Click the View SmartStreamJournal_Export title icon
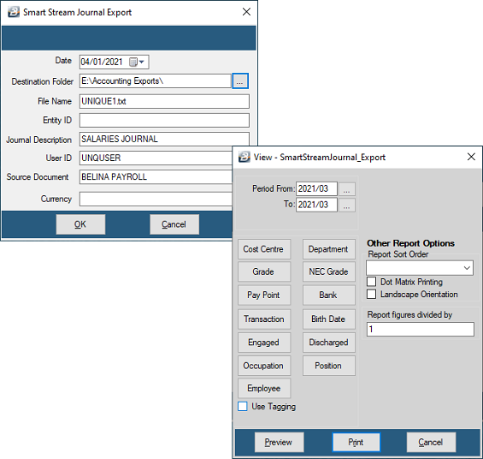Screen dimensions: 483x459 244,157
